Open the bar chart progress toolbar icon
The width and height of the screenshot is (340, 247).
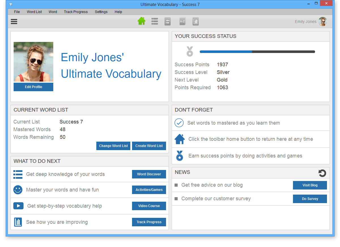[x=195, y=21]
